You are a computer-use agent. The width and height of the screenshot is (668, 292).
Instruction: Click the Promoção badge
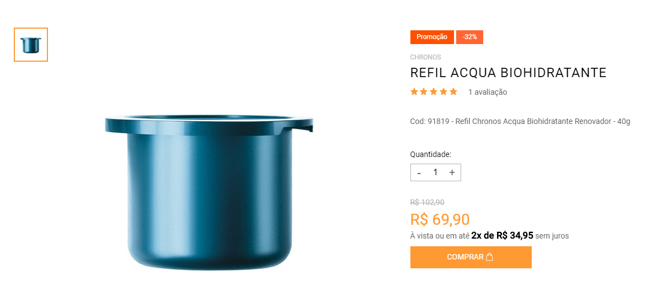(x=432, y=37)
